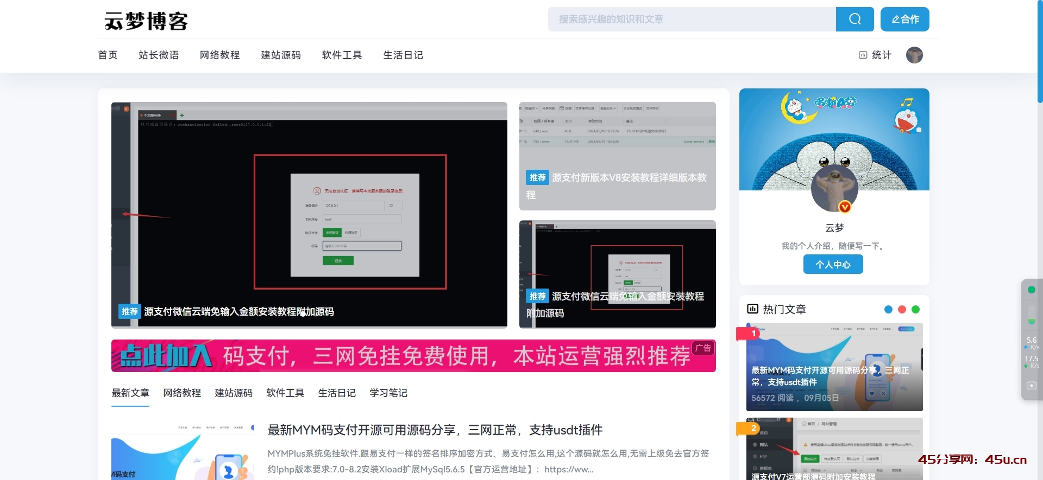
Task: Click the green dot in 热门文章 header
Action: coord(915,309)
